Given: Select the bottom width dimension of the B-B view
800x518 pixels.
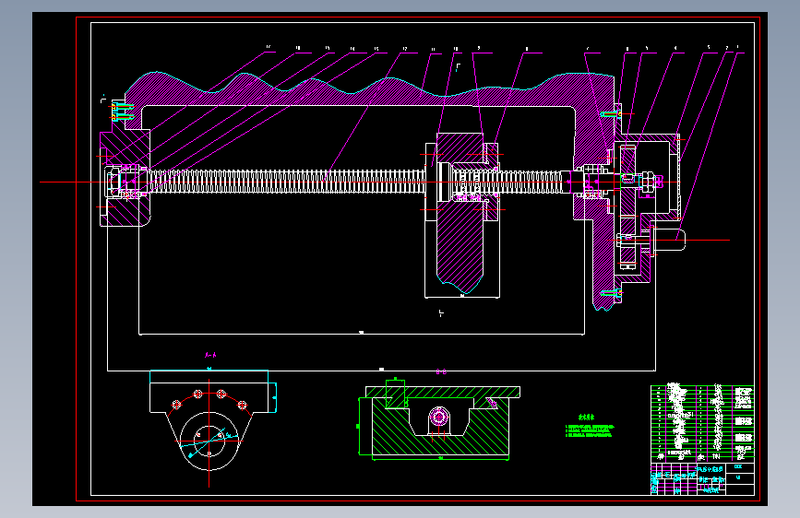Looking at the screenshot, I should pyautogui.click(x=440, y=458).
